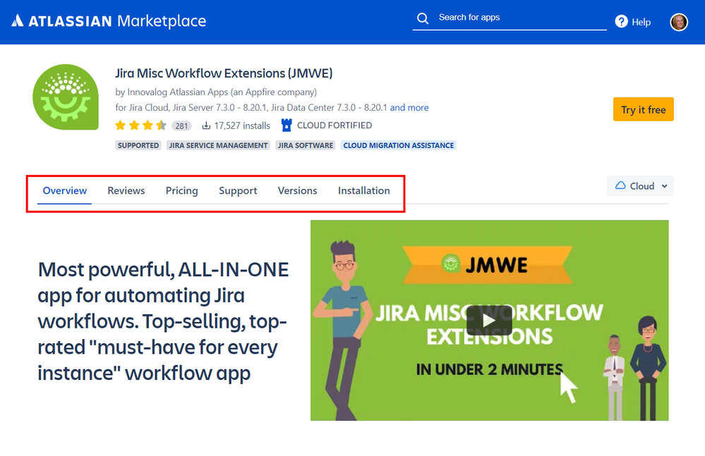Click the JMWE green gear app logo
The height and width of the screenshot is (456, 705).
(66, 97)
